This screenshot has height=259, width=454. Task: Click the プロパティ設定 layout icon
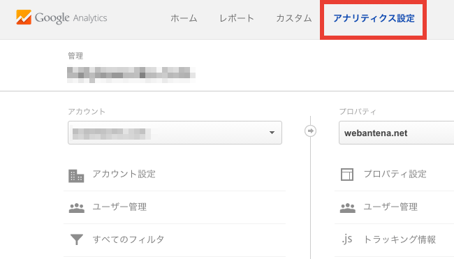point(347,175)
